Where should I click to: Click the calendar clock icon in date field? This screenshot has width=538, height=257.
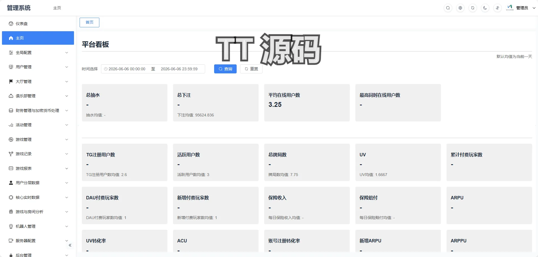click(x=106, y=69)
